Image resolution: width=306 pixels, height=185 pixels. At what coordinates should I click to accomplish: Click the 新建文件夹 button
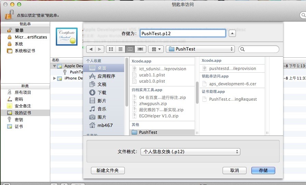click(x=108, y=170)
